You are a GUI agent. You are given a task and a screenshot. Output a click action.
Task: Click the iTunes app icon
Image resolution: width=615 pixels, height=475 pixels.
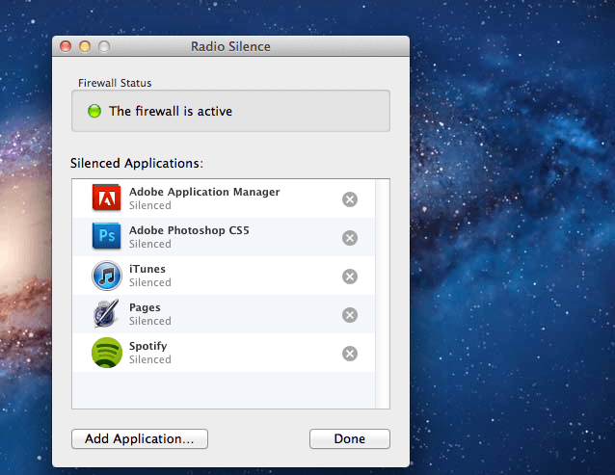coord(107,276)
